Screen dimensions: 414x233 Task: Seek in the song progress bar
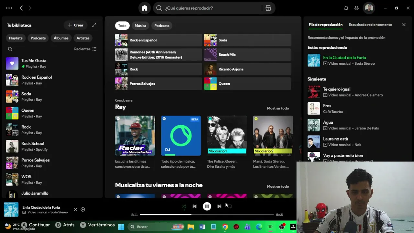(207, 215)
